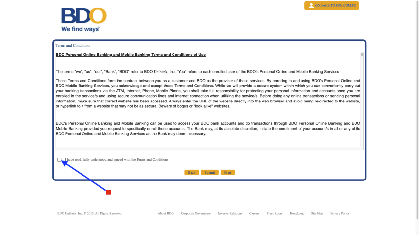Open the GO BACK TO BDO.COM.PH link
The width and height of the screenshot is (419, 235).
click(335, 6)
